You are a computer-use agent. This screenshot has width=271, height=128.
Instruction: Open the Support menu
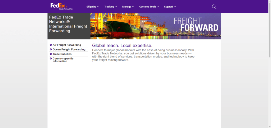(170, 7)
